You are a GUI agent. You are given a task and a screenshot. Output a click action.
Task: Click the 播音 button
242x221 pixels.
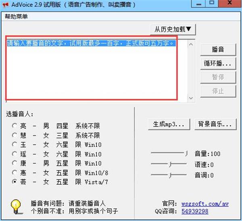[218, 49]
